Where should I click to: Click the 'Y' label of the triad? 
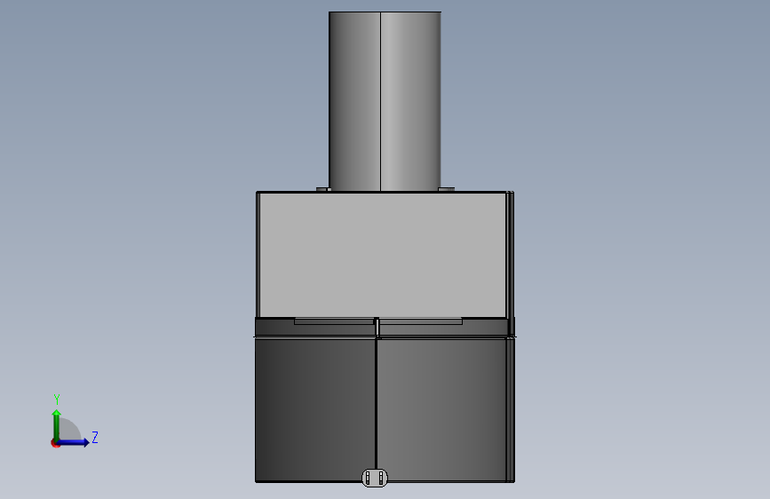(57, 400)
